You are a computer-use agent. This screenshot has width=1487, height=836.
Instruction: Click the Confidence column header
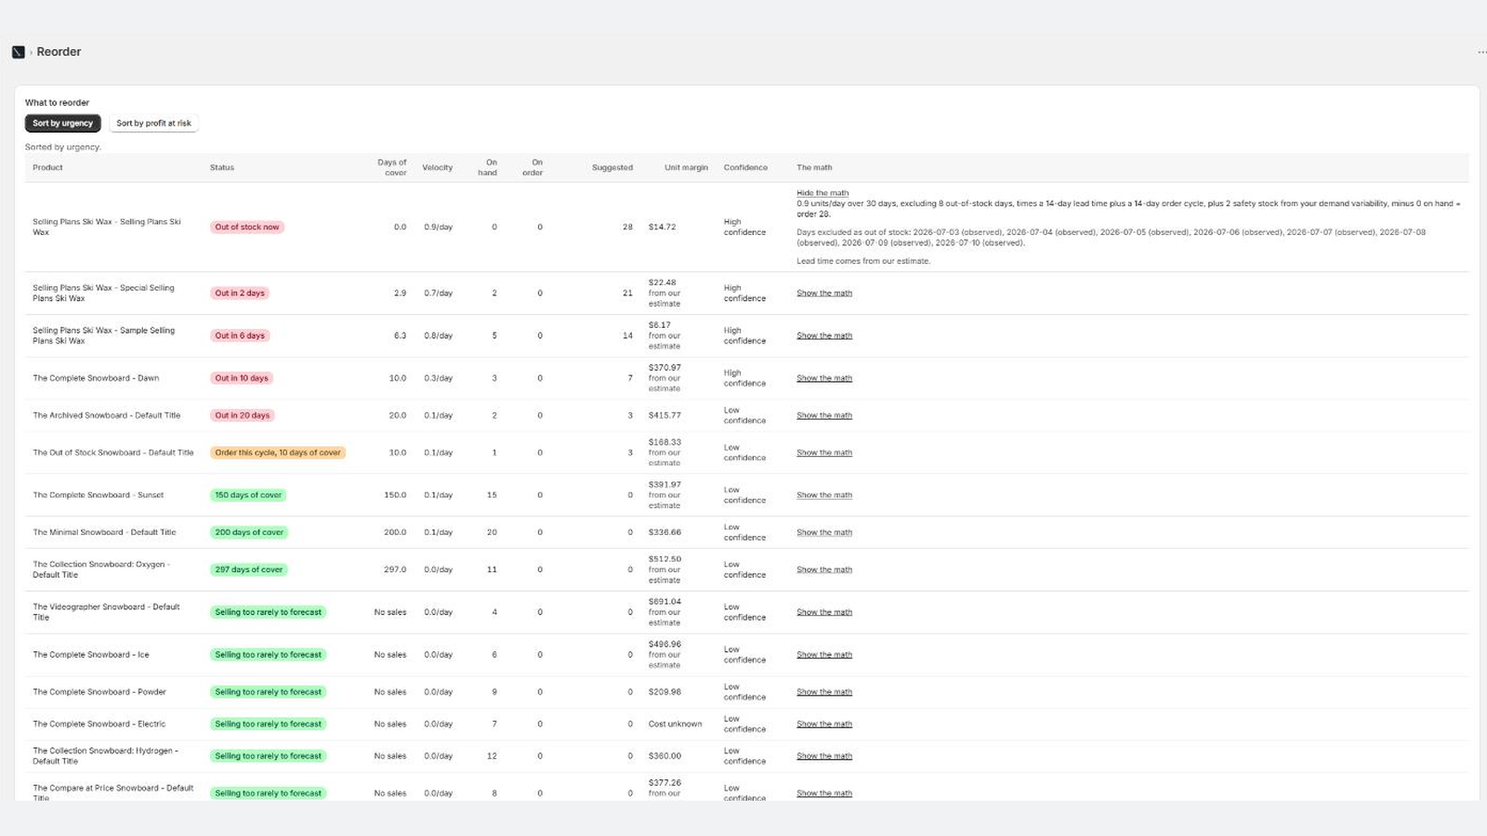pyautogui.click(x=745, y=168)
